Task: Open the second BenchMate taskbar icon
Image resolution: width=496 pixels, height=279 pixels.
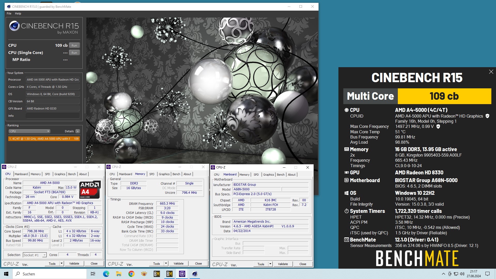Action: [169, 274]
